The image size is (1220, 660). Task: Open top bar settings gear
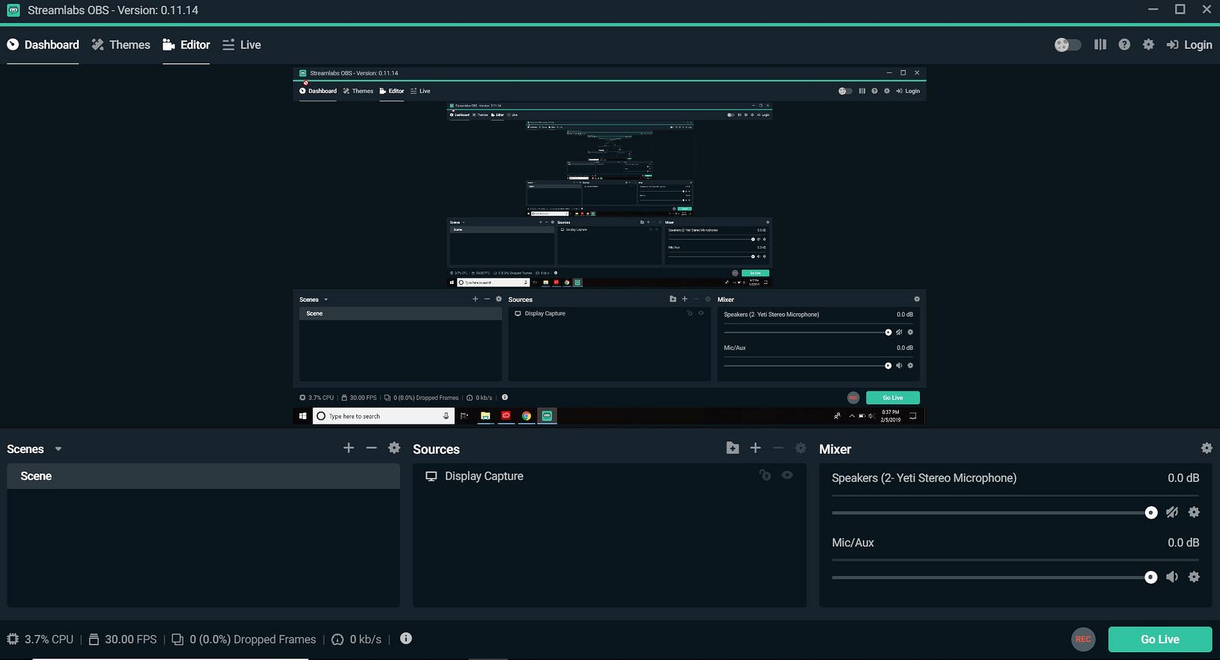tap(1148, 44)
